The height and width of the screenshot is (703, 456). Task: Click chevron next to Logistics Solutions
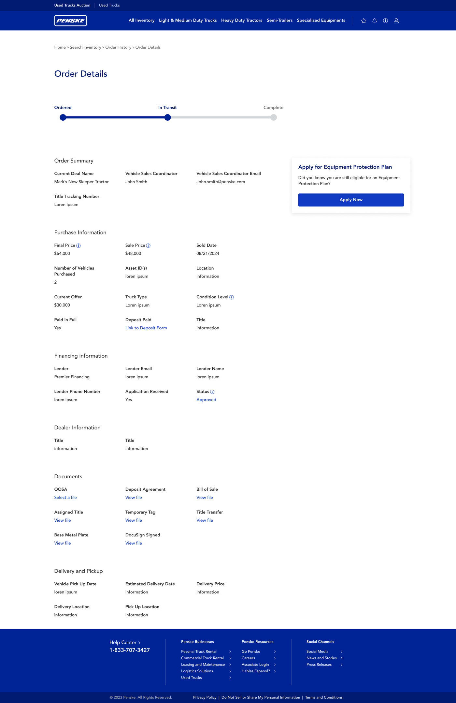click(x=230, y=671)
